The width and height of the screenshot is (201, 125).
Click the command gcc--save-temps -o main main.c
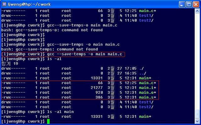83,44
